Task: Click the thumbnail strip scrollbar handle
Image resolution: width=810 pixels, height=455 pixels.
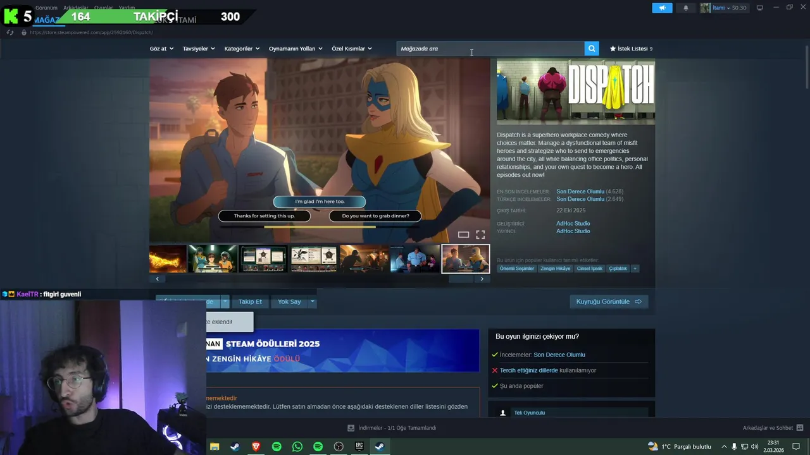Action: pos(461,279)
